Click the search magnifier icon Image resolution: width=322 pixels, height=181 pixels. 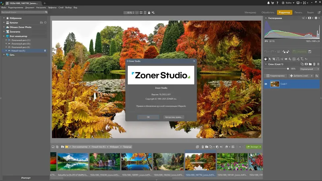46,12
